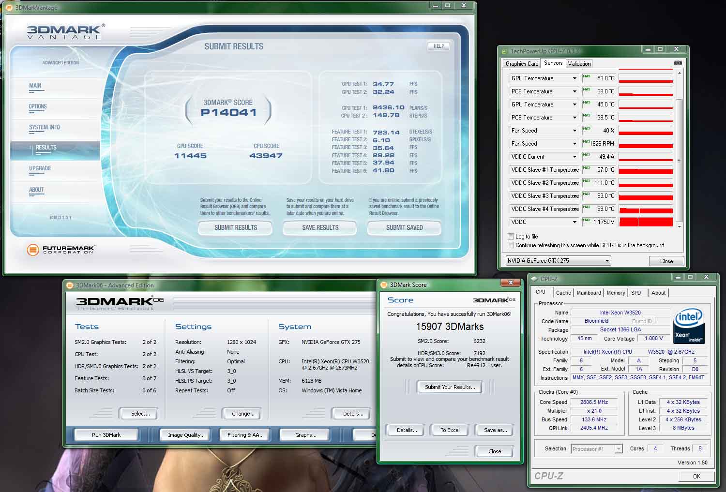
Task: Click the SAVE RESULTS button
Action: click(x=320, y=227)
